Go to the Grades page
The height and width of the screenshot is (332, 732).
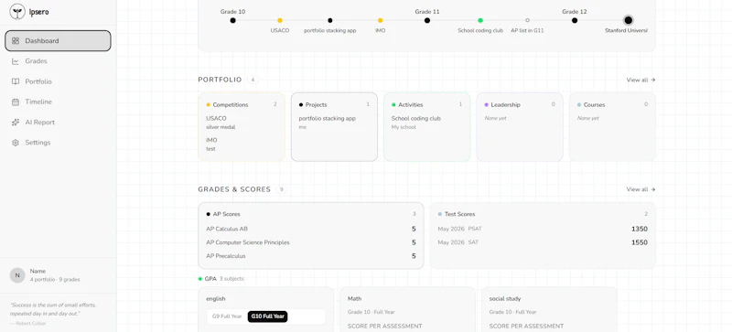pos(58,61)
